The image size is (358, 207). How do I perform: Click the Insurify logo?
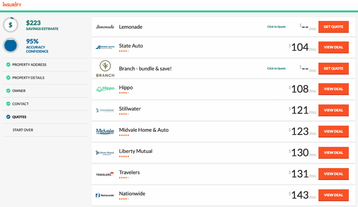[x=12, y=5]
